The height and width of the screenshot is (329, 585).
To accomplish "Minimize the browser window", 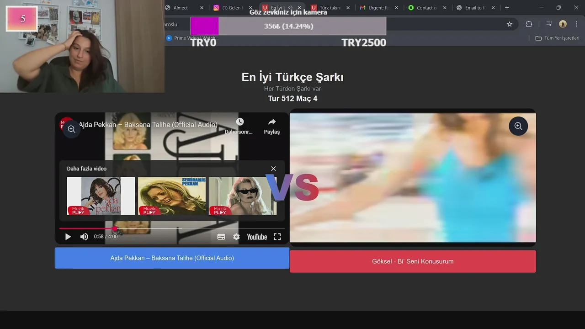I will pyautogui.click(x=542, y=8).
